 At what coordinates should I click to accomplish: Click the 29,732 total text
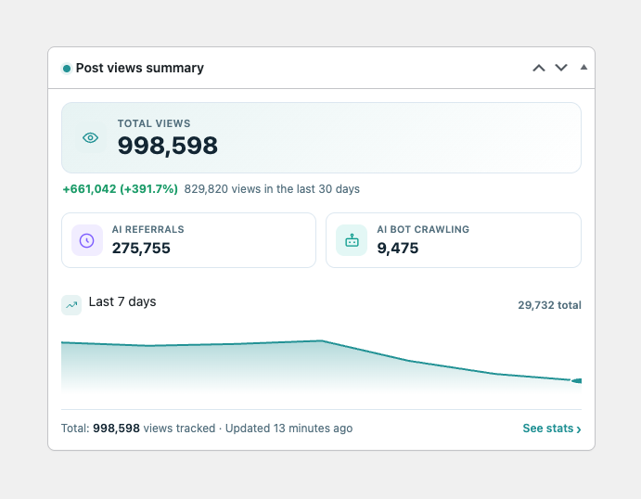pyautogui.click(x=549, y=305)
